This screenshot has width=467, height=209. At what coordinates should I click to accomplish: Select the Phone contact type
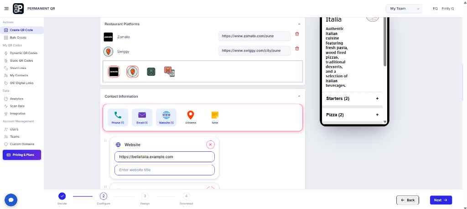point(118,118)
